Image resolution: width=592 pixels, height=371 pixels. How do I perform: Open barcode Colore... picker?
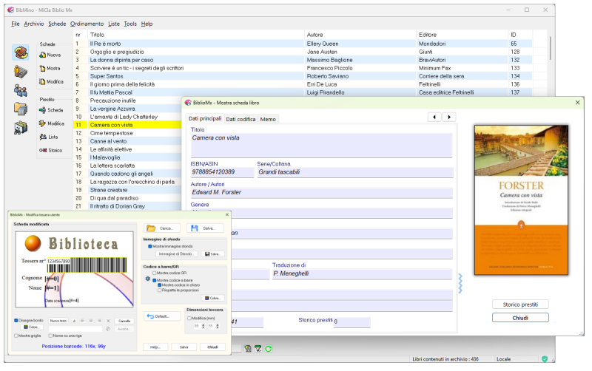tap(212, 298)
